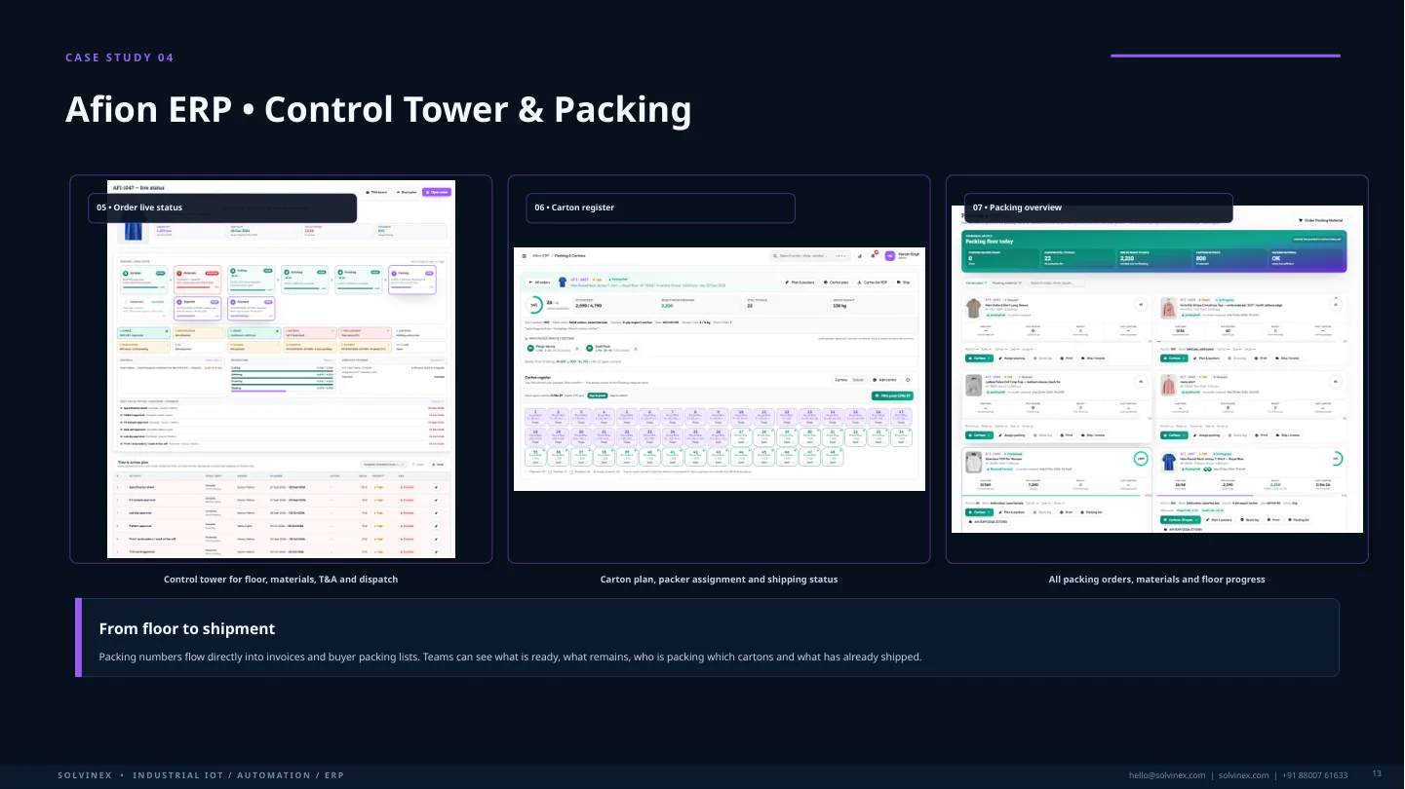The height and width of the screenshot is (789, 1405).
Task: Open the beige Oxford shirt product thumbnail
Action: pos(972,308)
